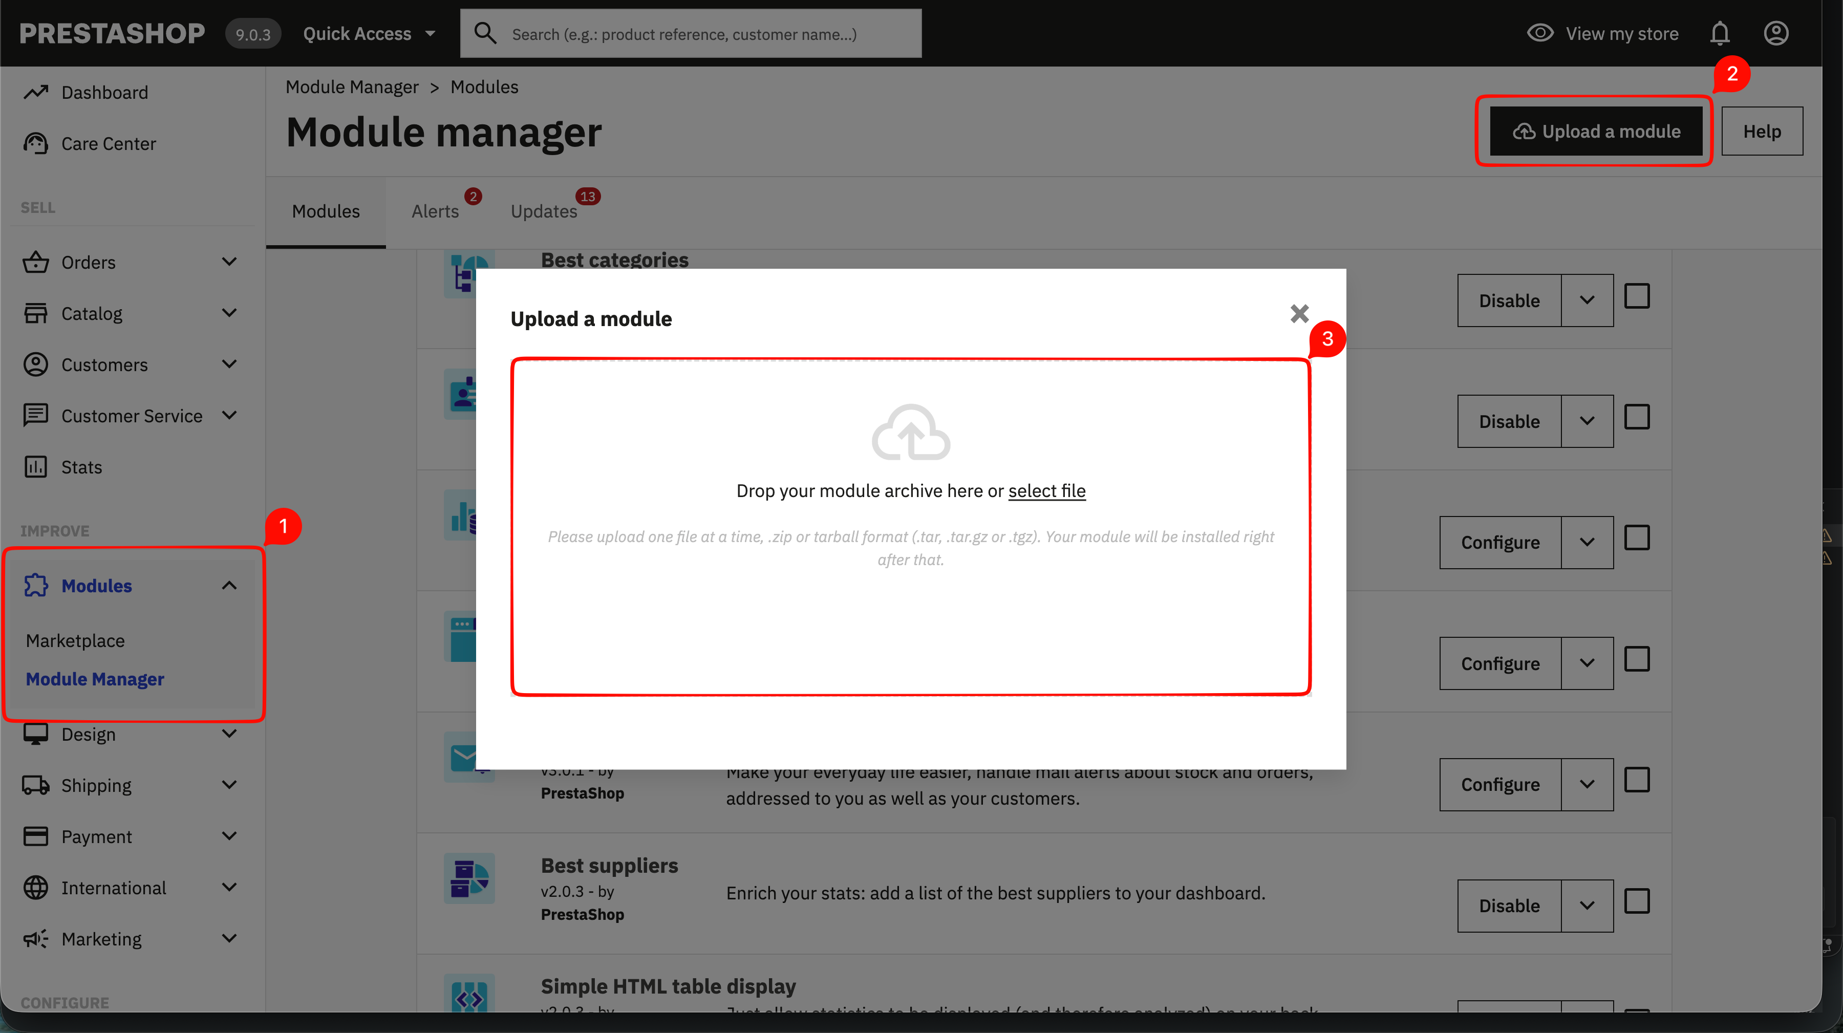Switch to the Updates tab
Viewport: 1843px width, 1033px height.
pos(544,212)
